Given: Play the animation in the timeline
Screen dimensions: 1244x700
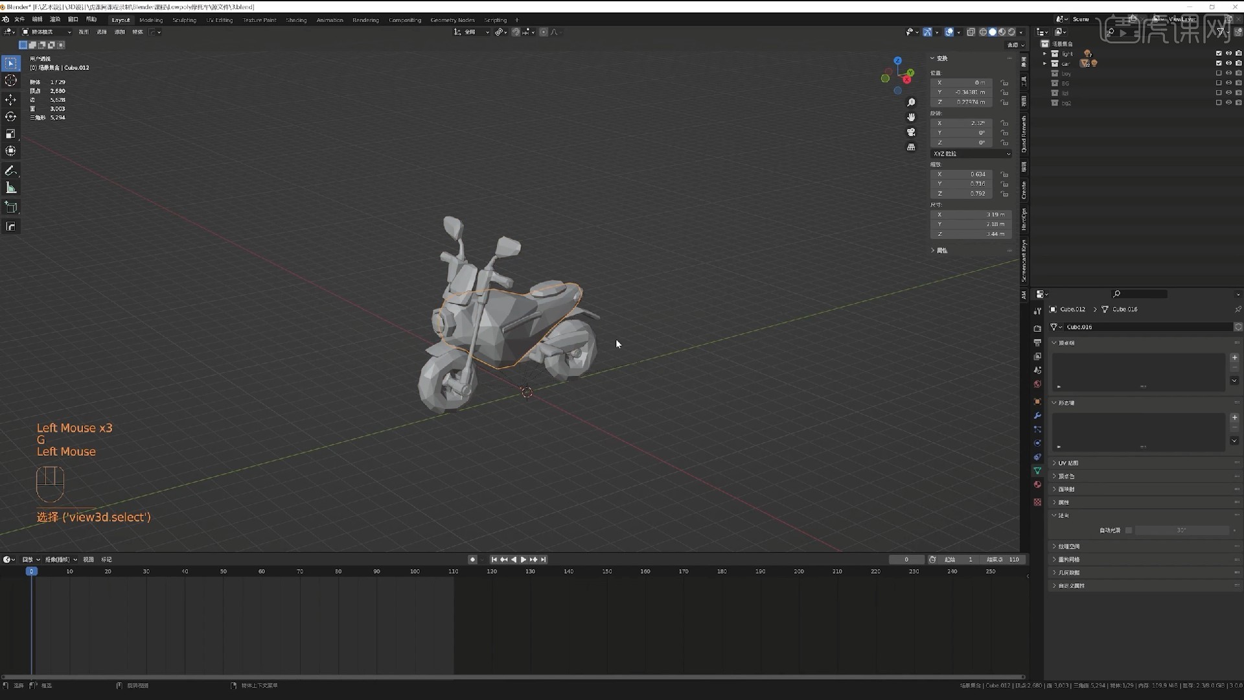Looking at the screenshot, I should coord(524,559).
